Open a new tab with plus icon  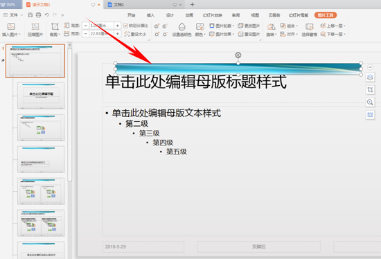pos(192,4)
